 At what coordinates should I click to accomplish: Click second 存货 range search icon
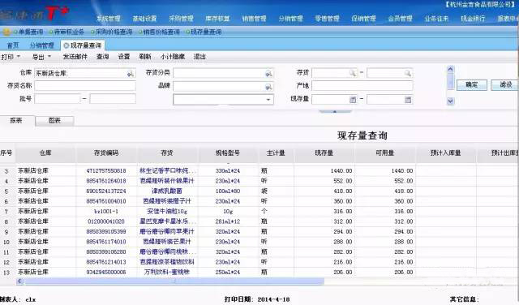[x=408, y=73]
